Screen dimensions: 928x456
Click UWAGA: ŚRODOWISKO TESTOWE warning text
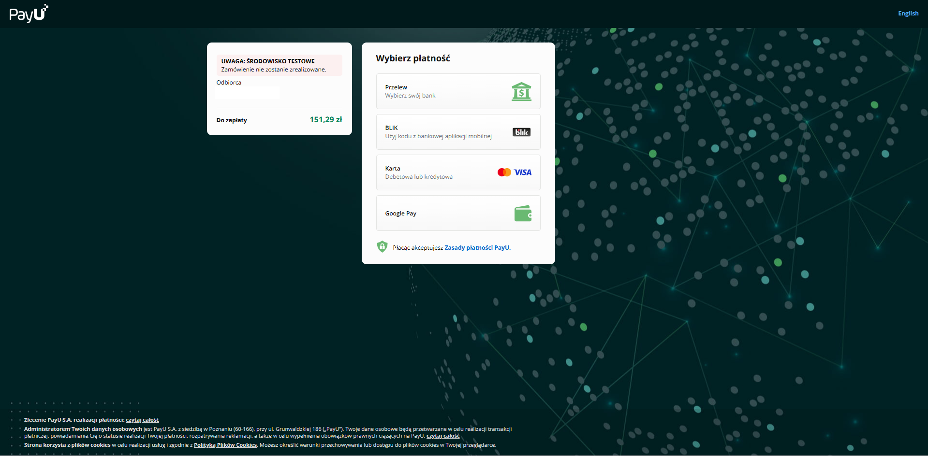268,61
